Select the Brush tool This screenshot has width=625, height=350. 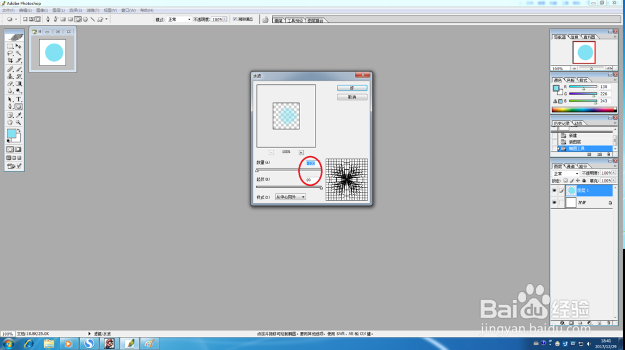click(18, 69)
